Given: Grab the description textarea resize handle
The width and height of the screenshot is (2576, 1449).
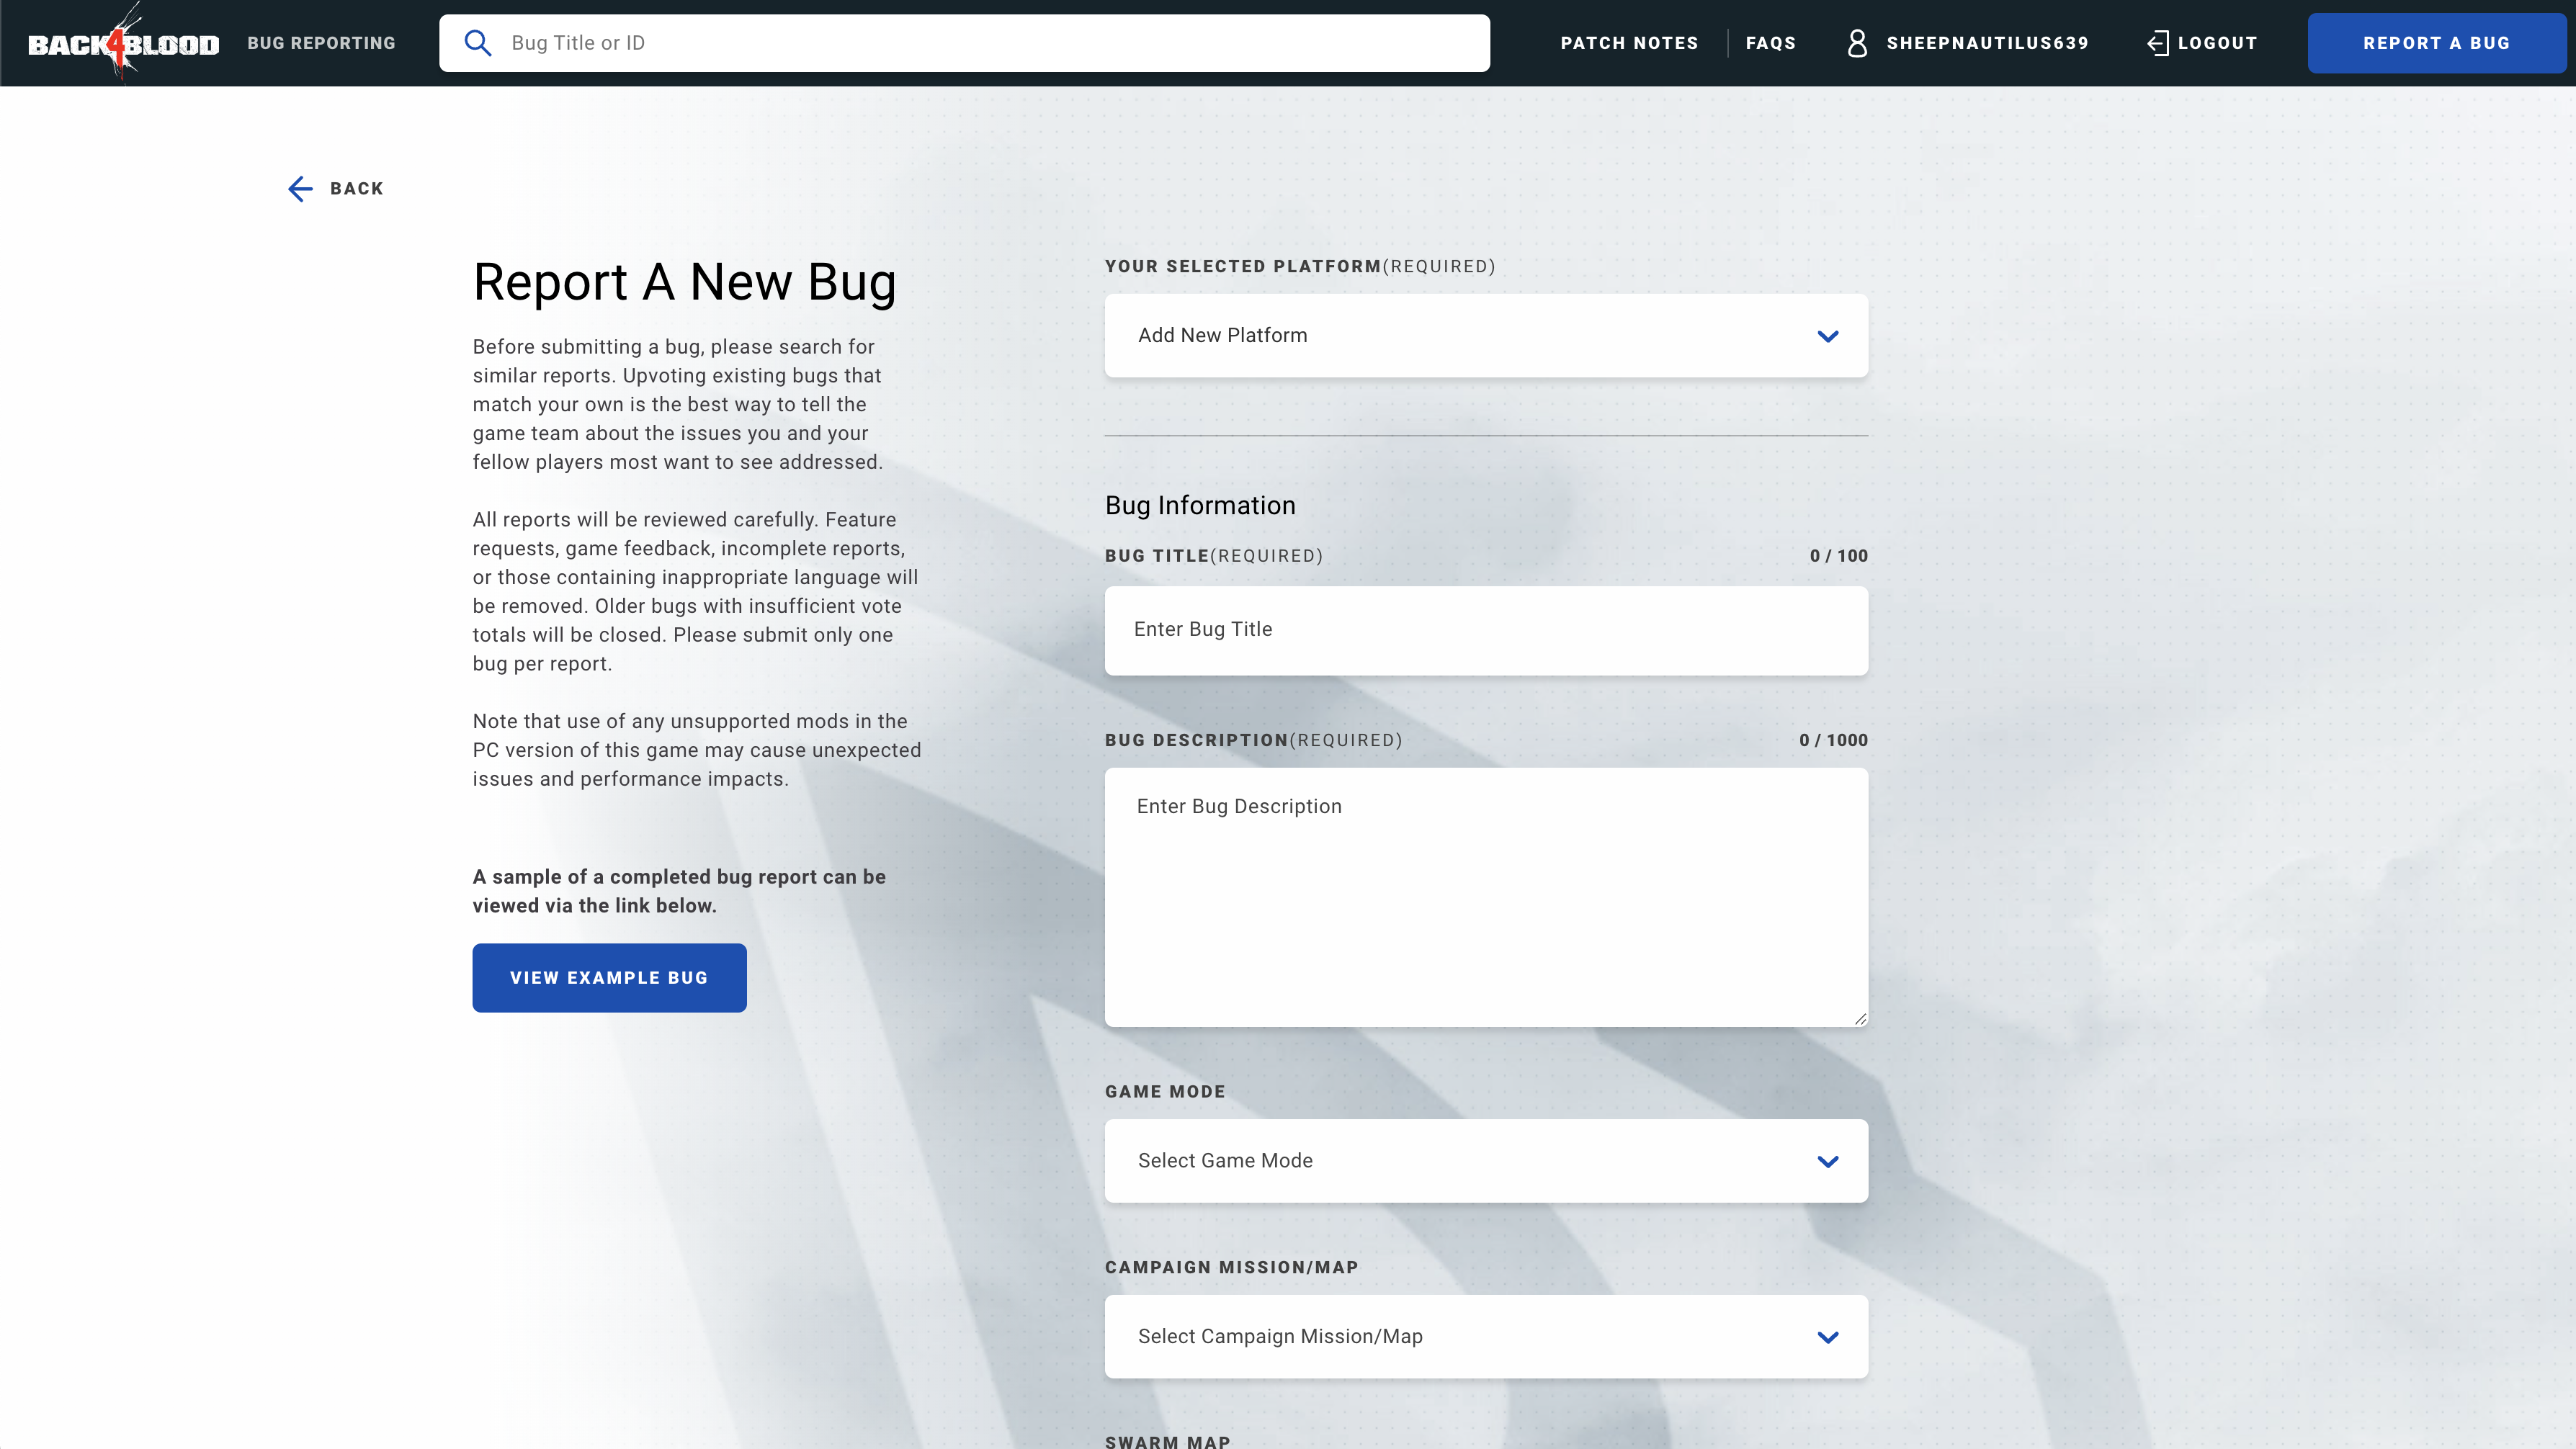Looking at the screenshot, I should 1859,1018.
